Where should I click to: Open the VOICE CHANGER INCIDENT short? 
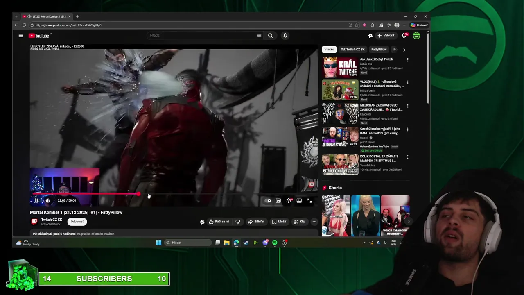coord(395,216)
